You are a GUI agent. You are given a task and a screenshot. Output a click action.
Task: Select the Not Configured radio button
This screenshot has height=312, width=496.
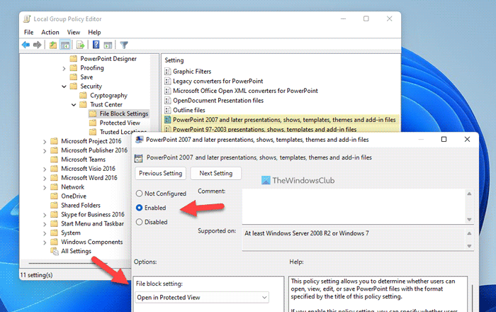point(139,194)
